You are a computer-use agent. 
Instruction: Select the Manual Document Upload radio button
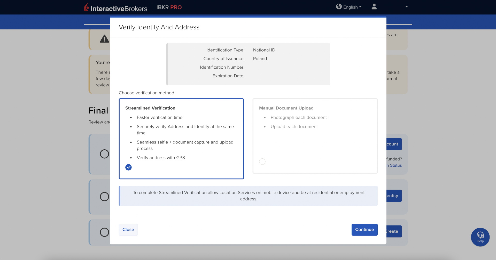(262, 161)
